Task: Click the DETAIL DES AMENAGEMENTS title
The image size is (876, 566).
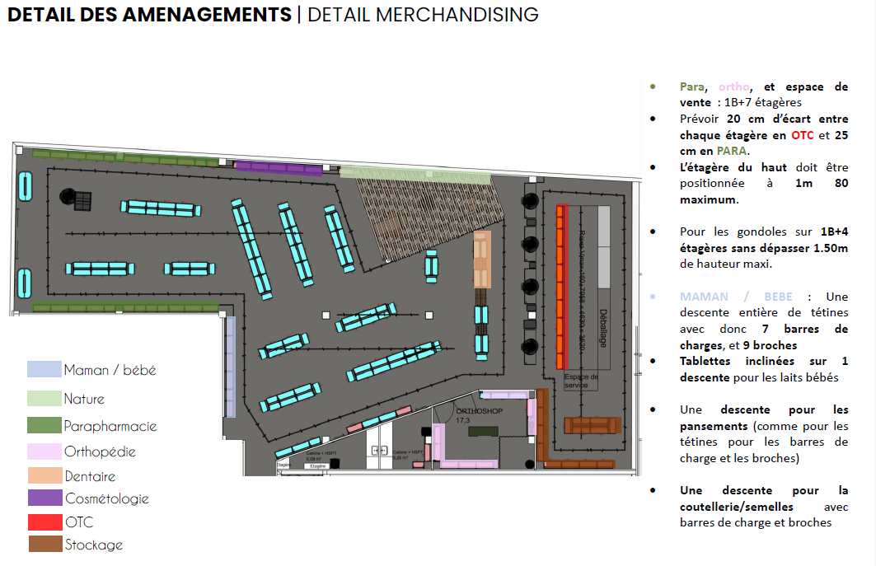Action: click(149, 15)
